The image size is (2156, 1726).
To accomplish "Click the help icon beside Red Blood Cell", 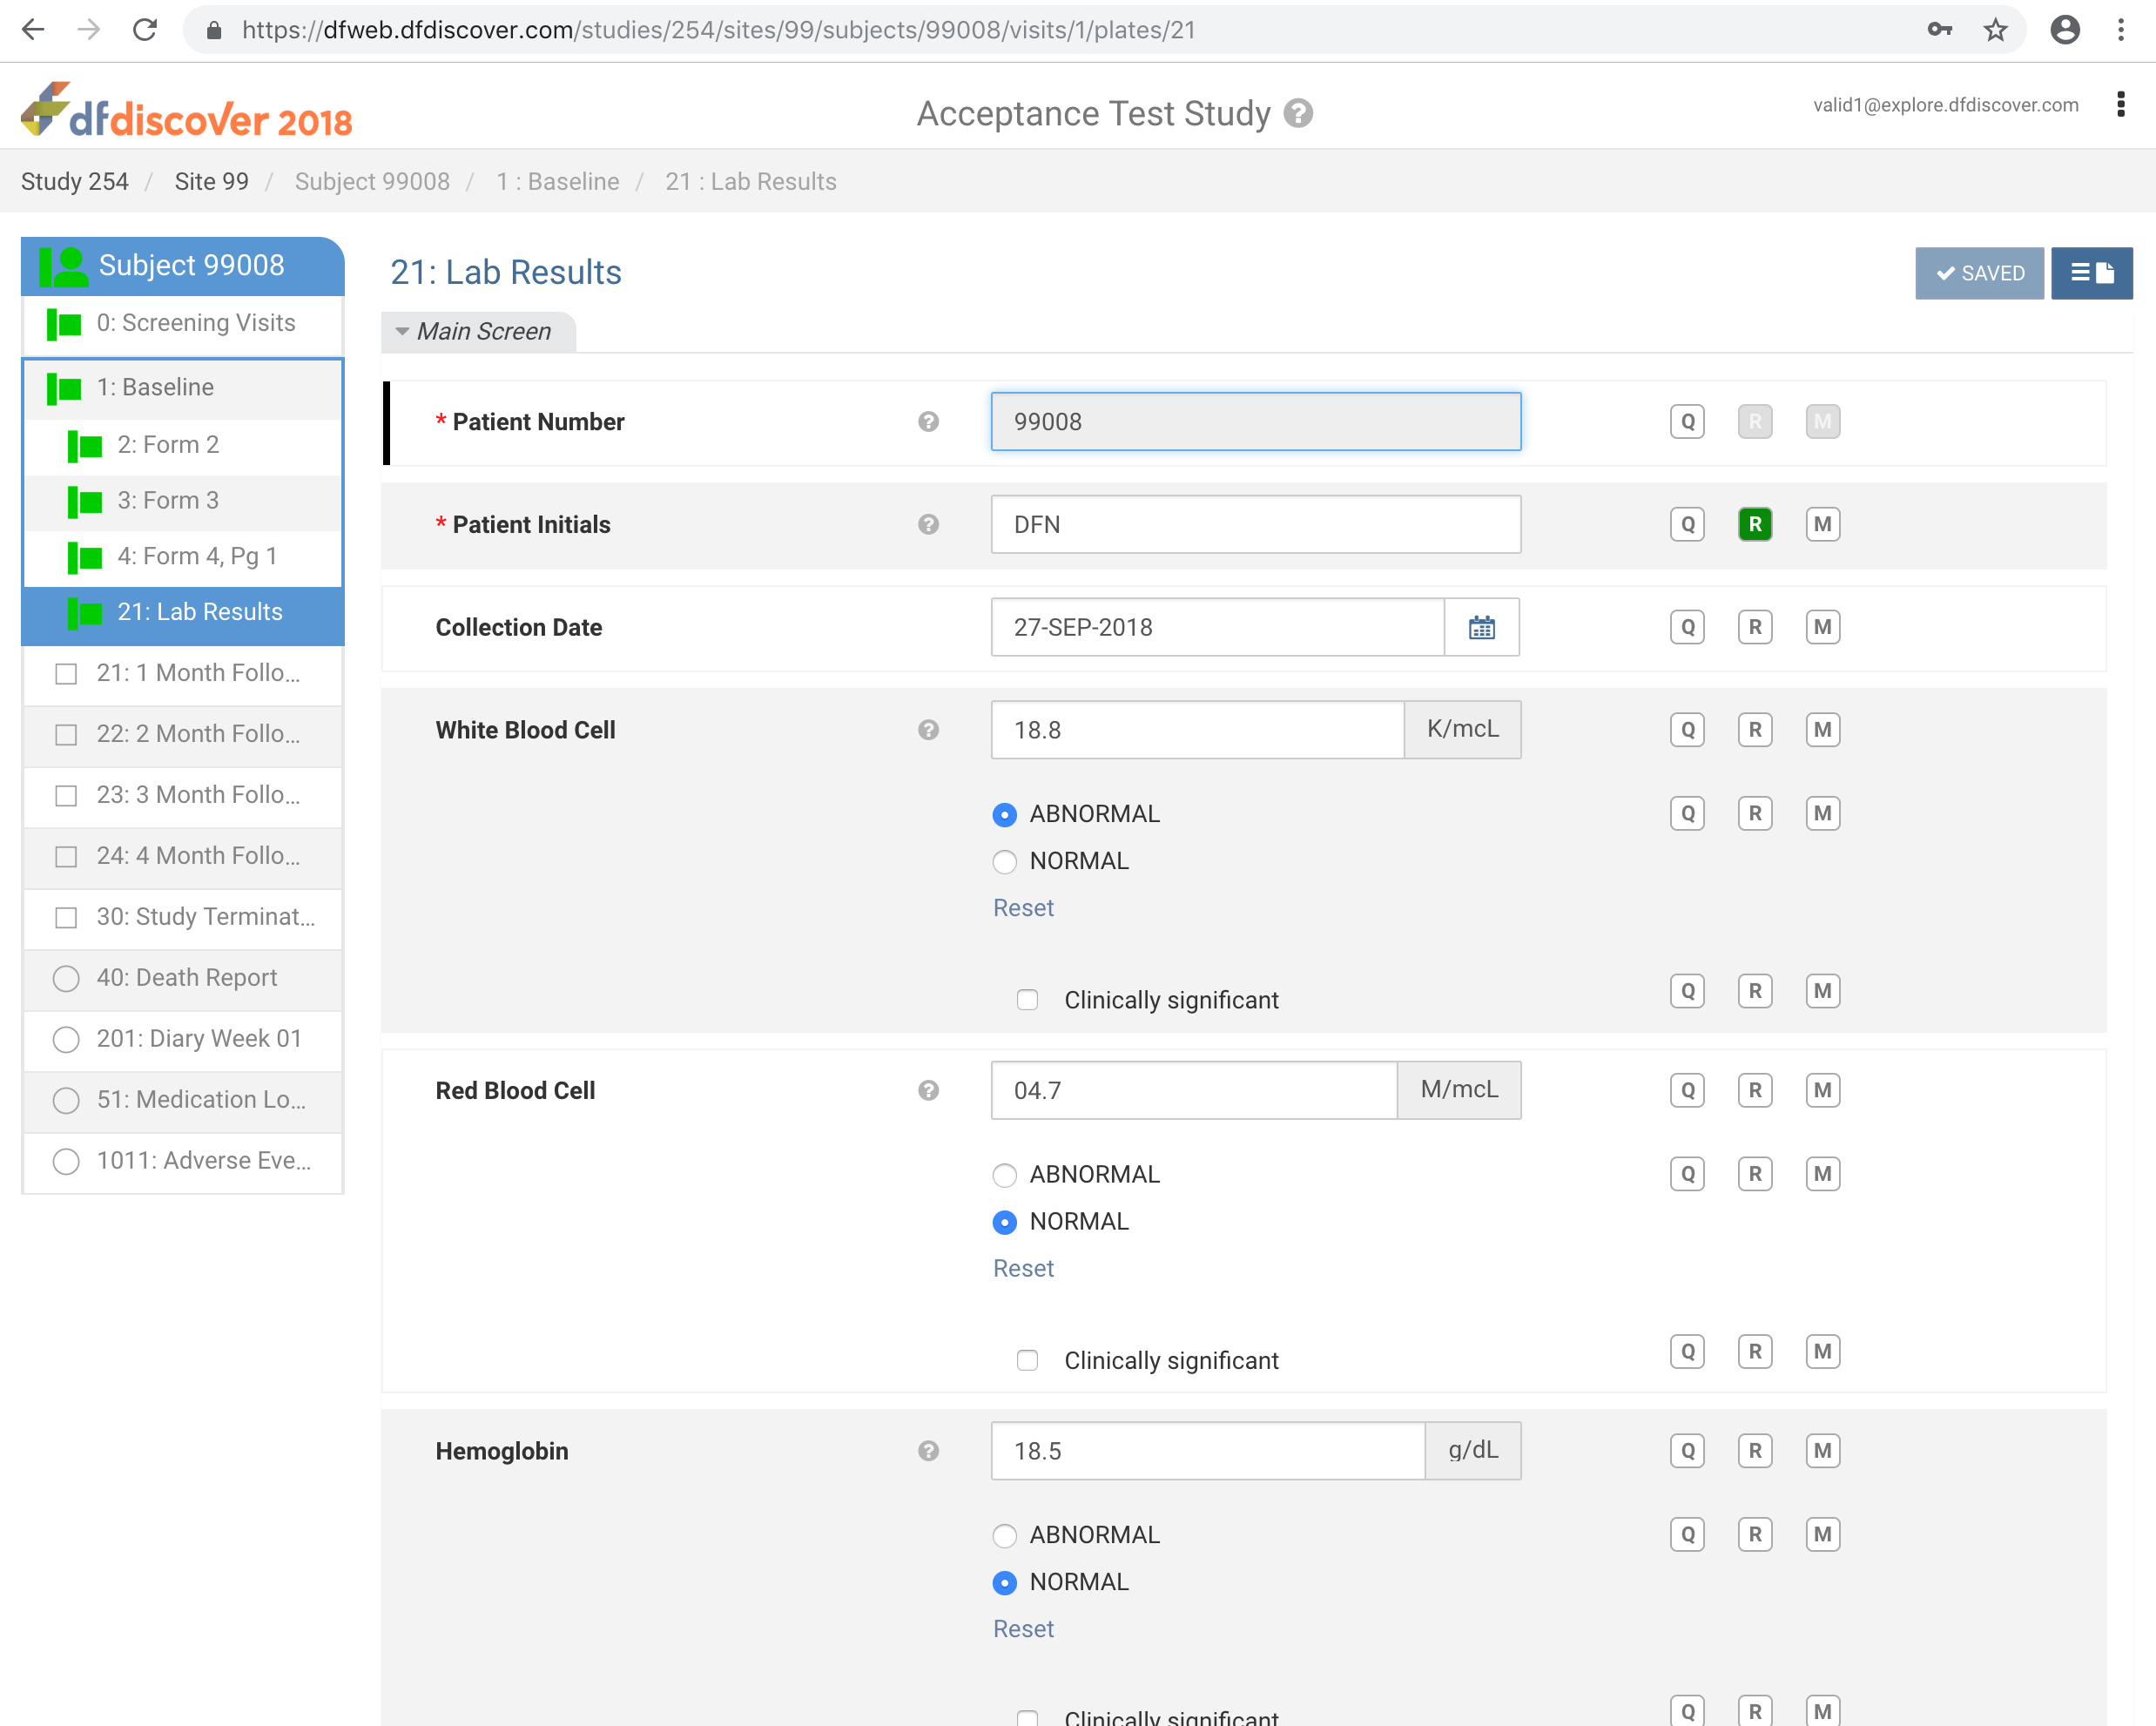I will (928, 1090).
